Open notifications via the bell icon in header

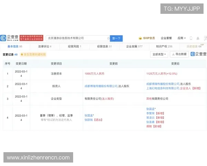198,38
